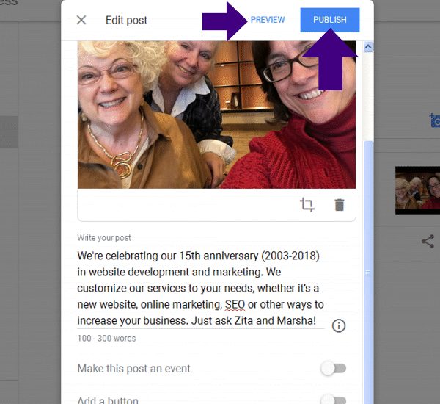Crop the uploaded photo
The height and width of the screenshot is (404, 440).
pos(307,205)
